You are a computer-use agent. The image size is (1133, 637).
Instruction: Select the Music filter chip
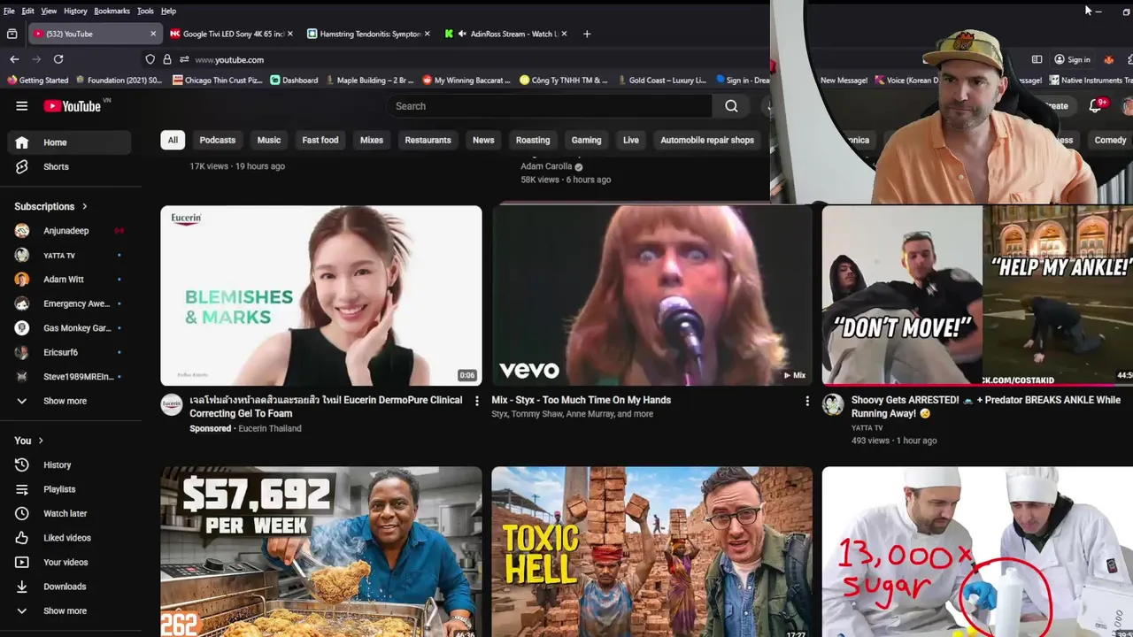coord(269,140)
